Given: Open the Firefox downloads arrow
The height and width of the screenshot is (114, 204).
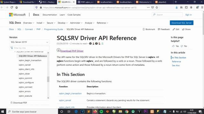Looking at the screenshot, I should click(x=177, y=8).
